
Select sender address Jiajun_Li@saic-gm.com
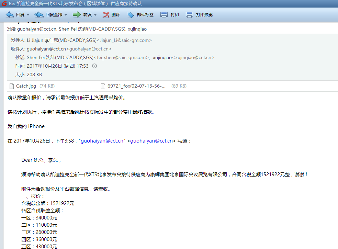124,40
